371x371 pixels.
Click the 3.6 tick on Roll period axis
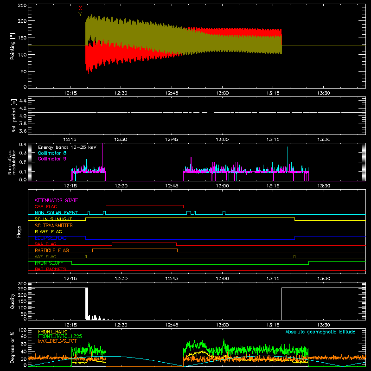point(23,131)
